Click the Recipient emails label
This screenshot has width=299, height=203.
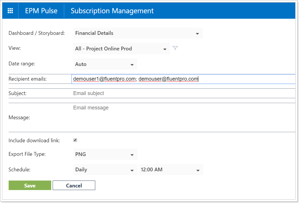(28, 79)
